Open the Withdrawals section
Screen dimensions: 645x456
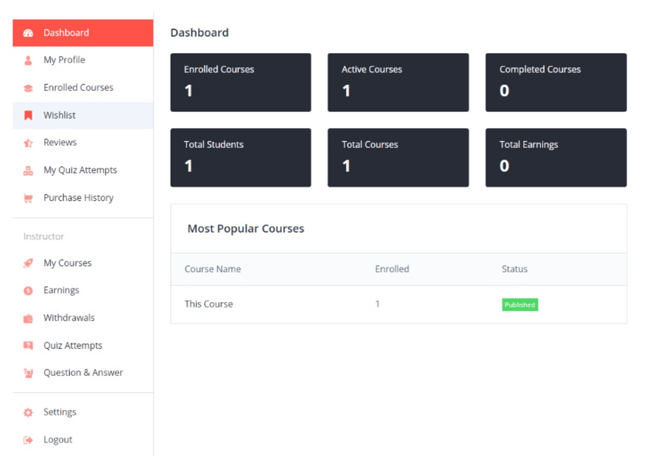69,318
